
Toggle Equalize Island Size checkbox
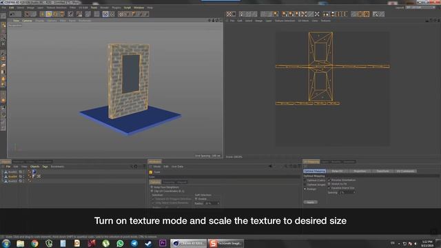pyautogui.click(x=329, y=188)
